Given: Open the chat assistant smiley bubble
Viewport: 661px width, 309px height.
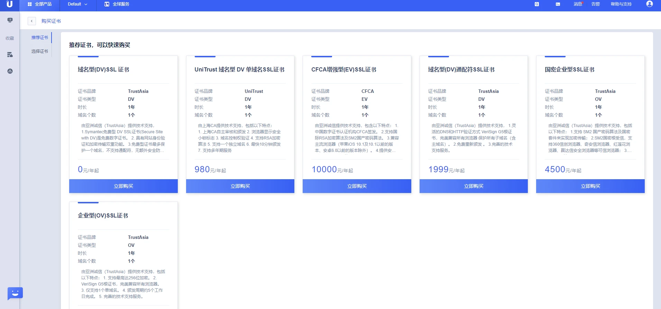Looking at the screenshot, I should [x=15, y=293].
